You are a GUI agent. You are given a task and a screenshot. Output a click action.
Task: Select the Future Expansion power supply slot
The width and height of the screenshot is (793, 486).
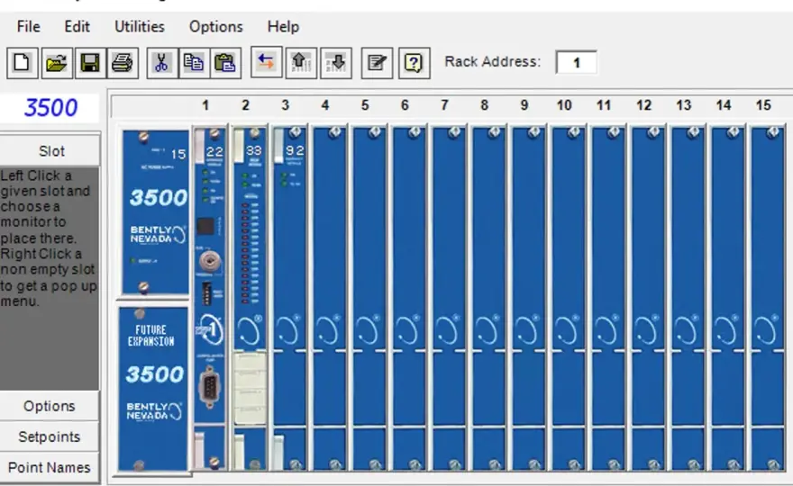pos(153,389)
